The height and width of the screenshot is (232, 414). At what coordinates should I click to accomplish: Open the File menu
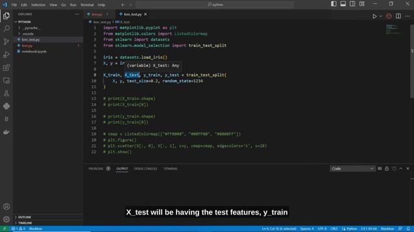point(14,5)
